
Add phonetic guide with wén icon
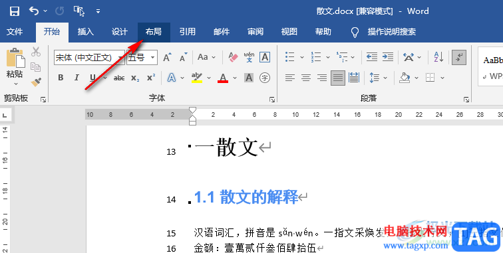tap(249, 57)
